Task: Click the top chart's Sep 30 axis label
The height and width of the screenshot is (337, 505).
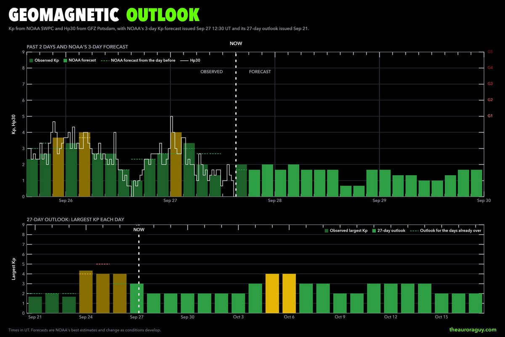Action: [x=484, y=201]
